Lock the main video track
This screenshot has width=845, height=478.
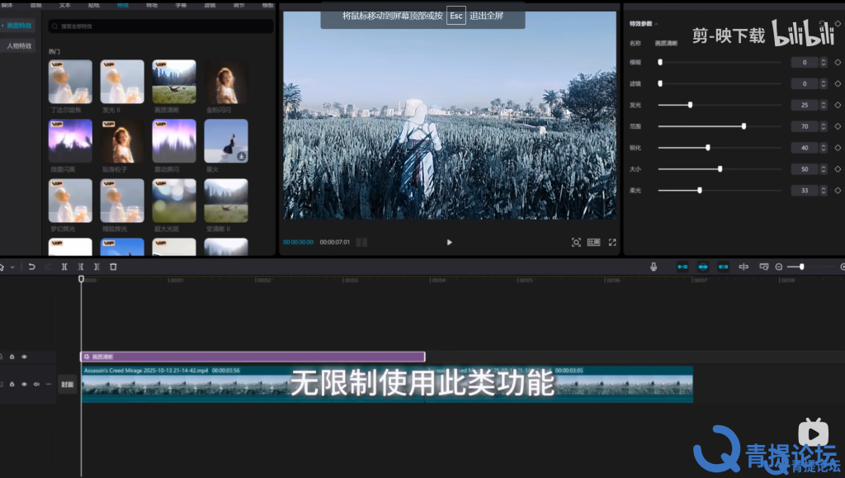pos(12,384)
